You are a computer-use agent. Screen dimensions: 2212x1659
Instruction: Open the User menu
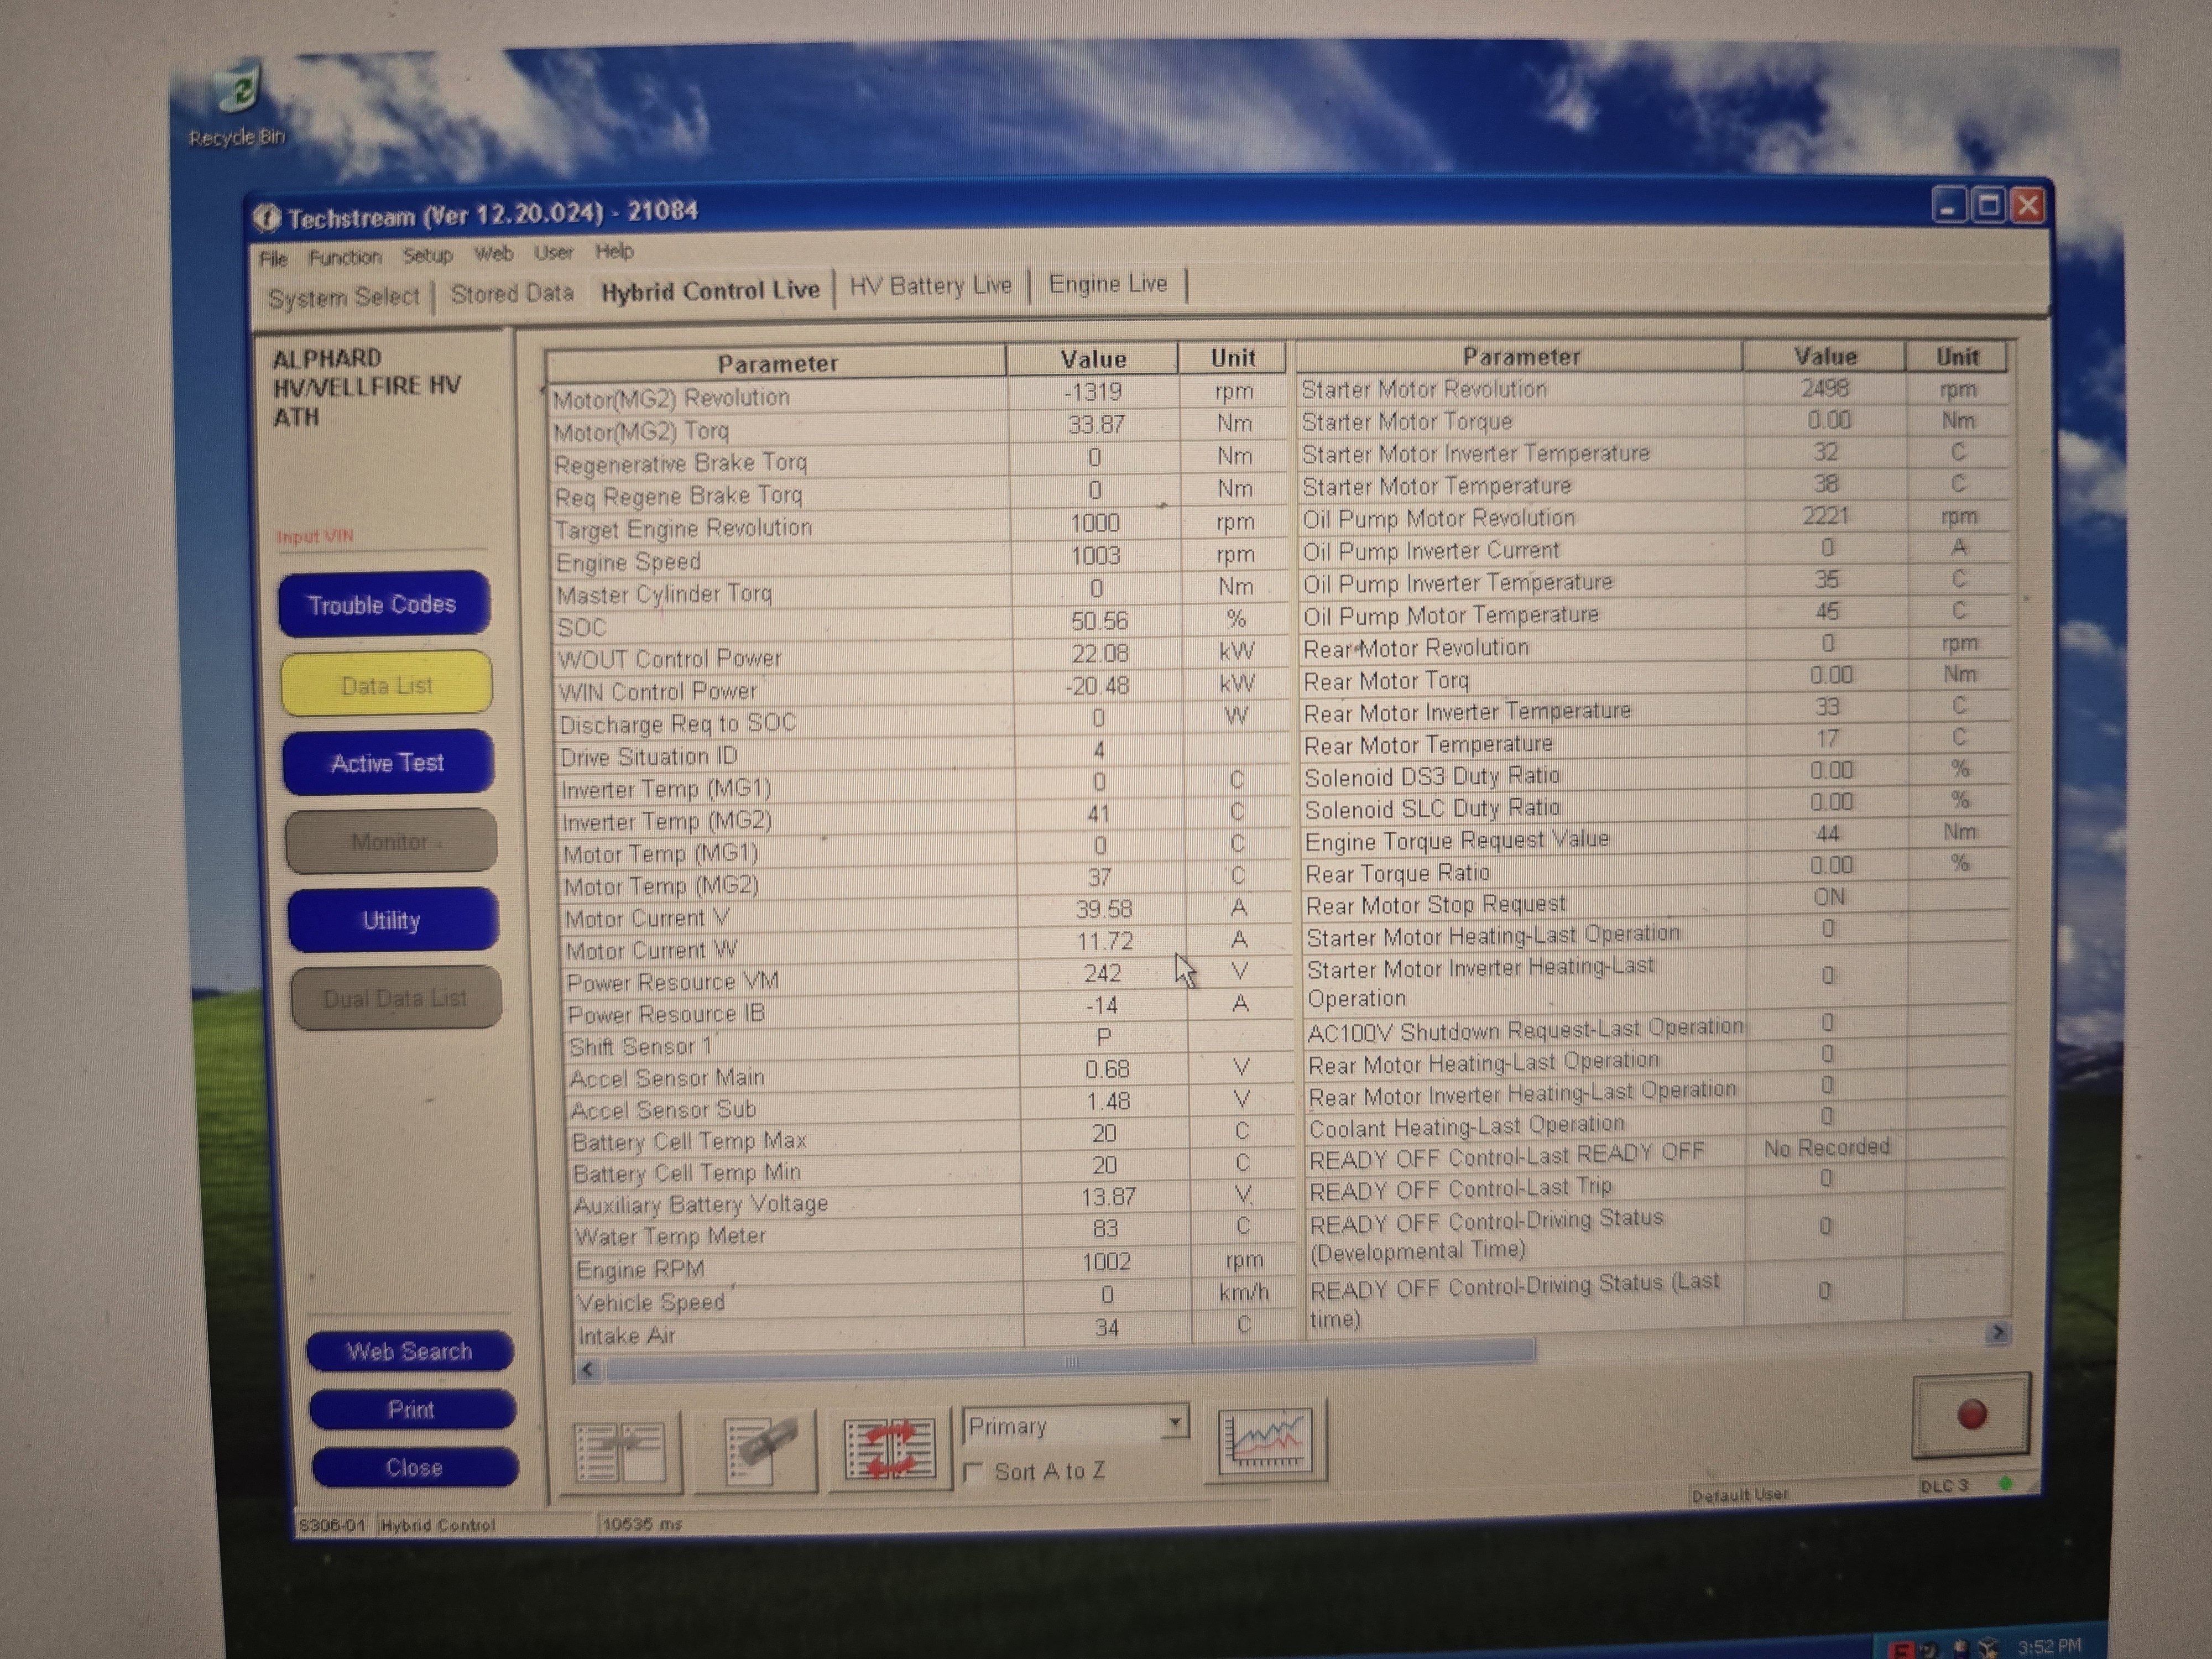click(x=553, y=253)
